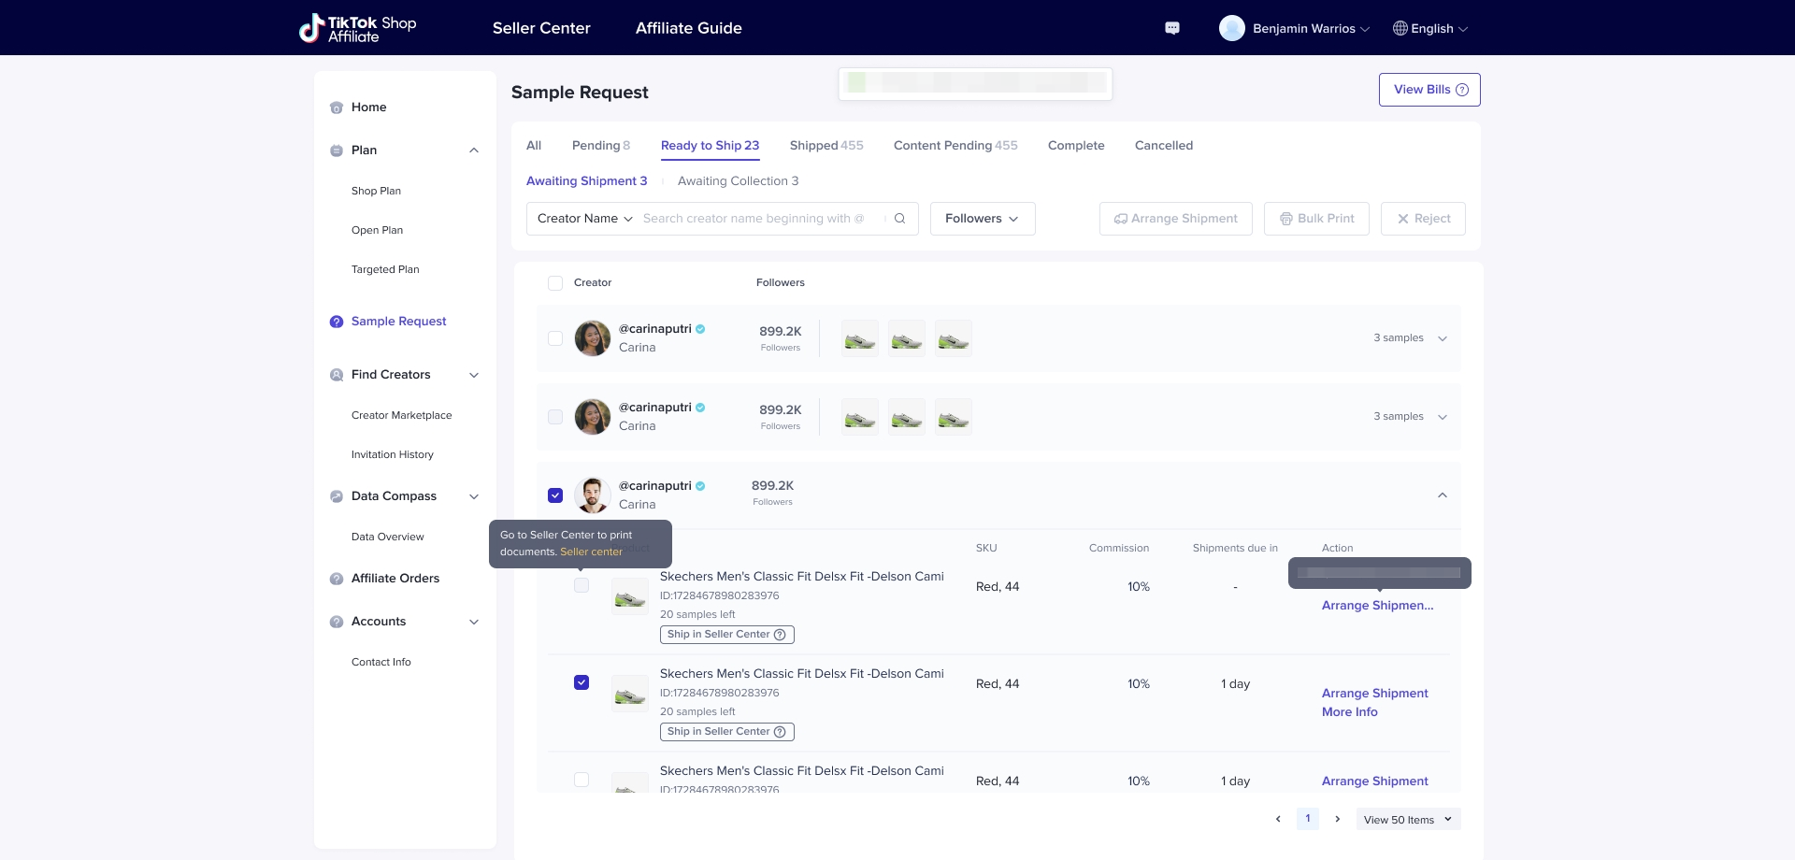Open Shop Plan in the sidebar
The image size is (1795, 860).
(376, 192)
